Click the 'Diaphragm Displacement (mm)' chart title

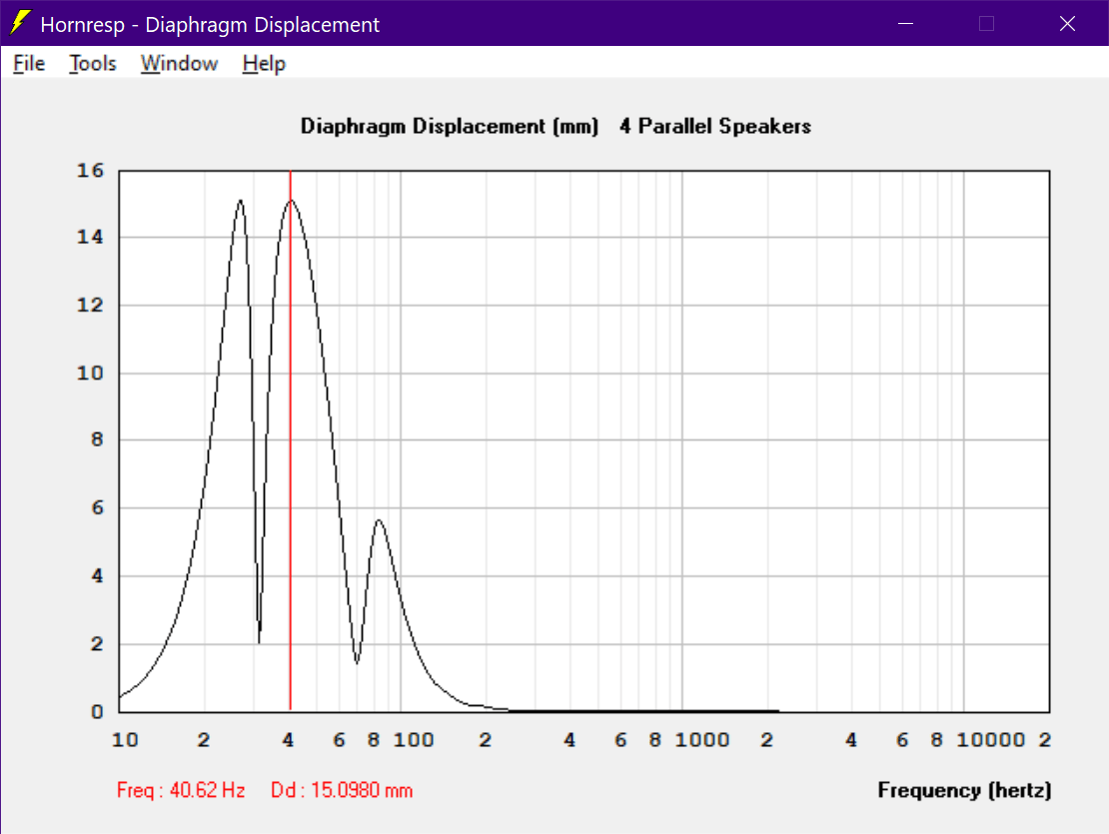[450, 126]
